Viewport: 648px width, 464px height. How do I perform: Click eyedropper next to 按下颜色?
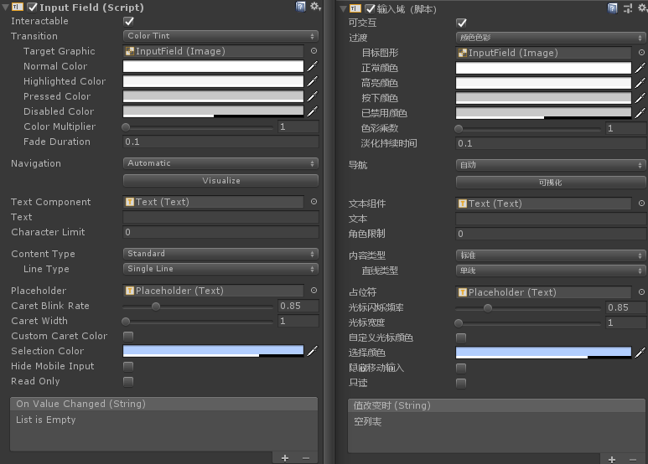pos(640,98)
